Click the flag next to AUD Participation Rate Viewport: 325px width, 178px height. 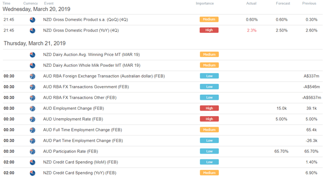(32, 151)
